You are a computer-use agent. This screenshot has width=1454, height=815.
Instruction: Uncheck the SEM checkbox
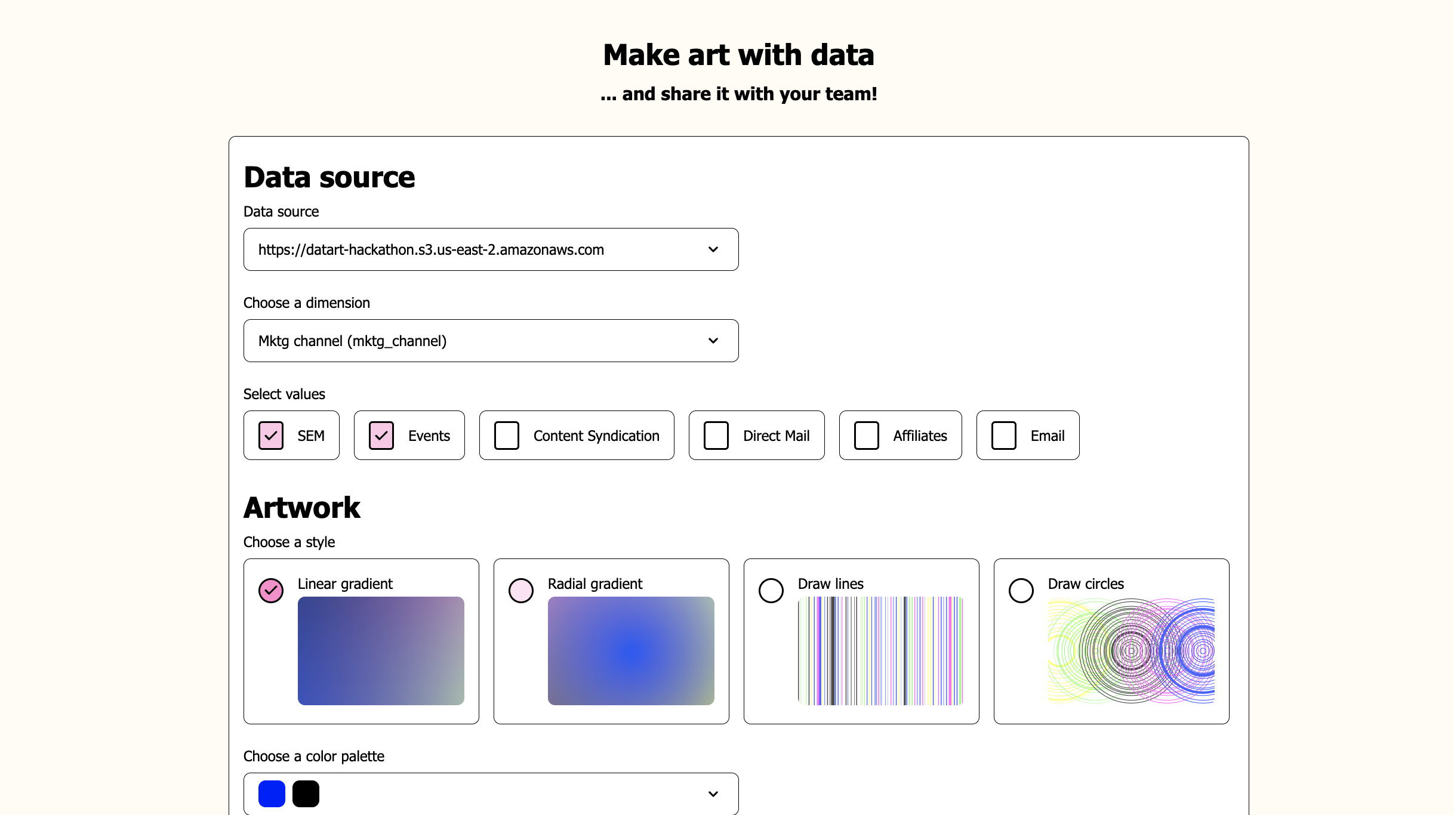coord(271,436)
